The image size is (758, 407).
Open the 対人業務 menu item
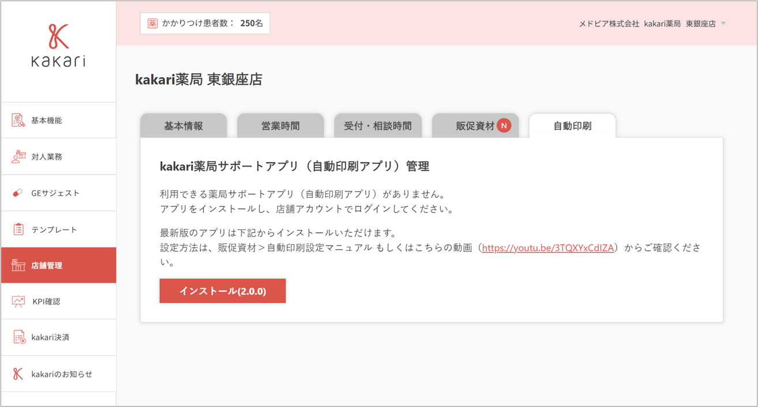pyautogui.click(x=58, y=157)
